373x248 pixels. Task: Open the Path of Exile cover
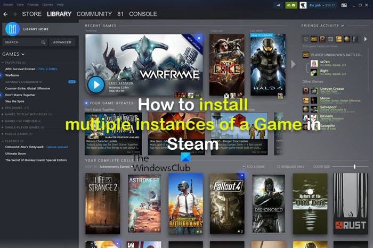(226, 65)
